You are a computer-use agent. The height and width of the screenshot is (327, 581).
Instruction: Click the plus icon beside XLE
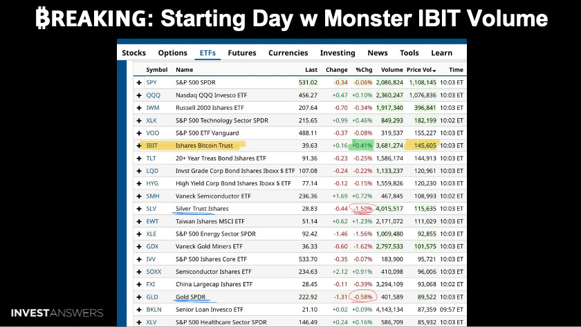click(139, 234)
